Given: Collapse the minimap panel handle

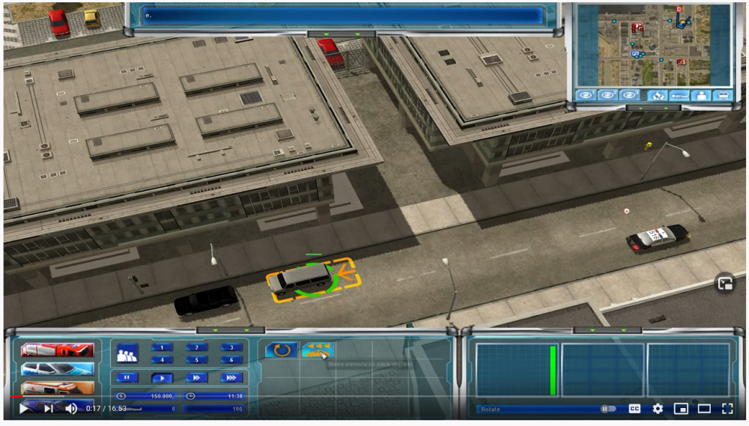Looking at the screenshot, I should (x=653, y=108).
